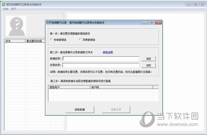
Task: Maximize the main application window
Action: point(195,4)
